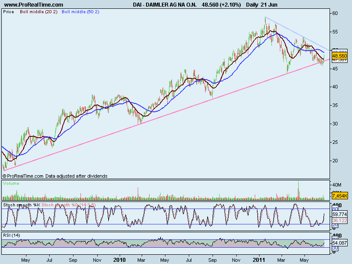This screenshot has width=352, height=264.
Task: Click the 54.087 RSI value
Action: pos(340,243)
